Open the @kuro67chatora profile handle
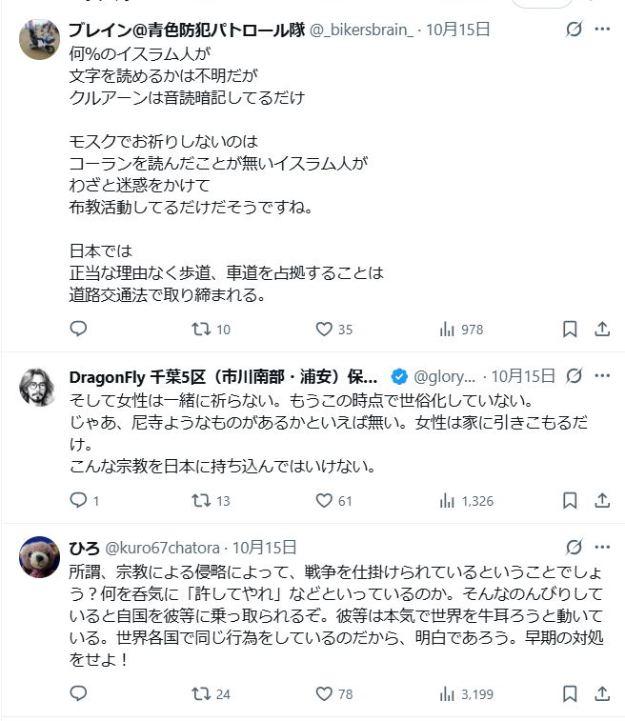 [x=161, y=548]
